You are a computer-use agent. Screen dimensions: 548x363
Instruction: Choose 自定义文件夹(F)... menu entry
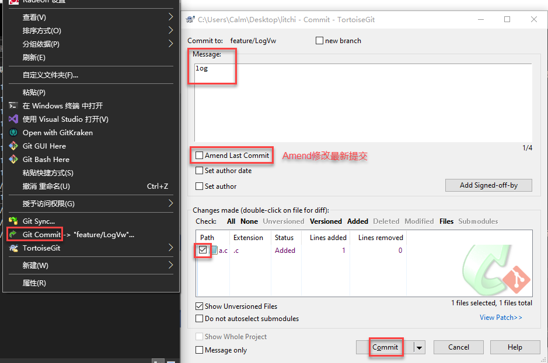click(91, 75)
